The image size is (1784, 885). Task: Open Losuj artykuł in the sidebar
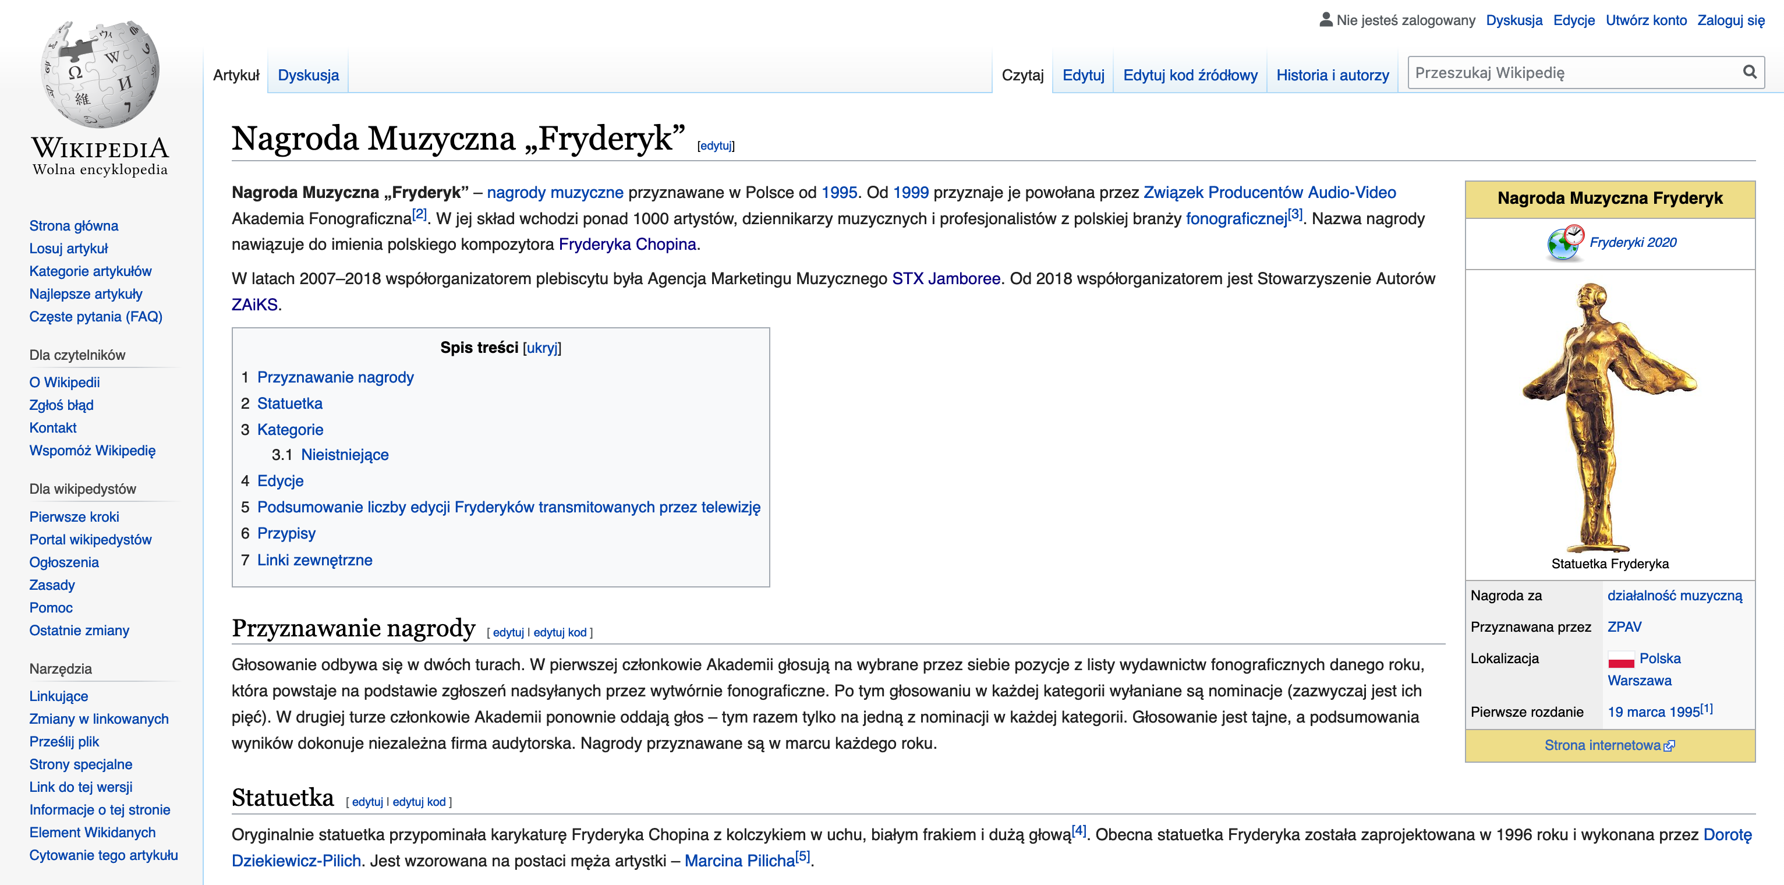point(69,249)
